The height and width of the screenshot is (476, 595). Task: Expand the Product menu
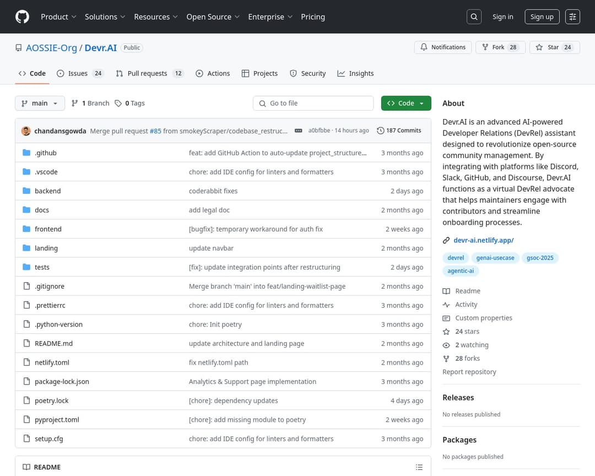click(58, 17)
